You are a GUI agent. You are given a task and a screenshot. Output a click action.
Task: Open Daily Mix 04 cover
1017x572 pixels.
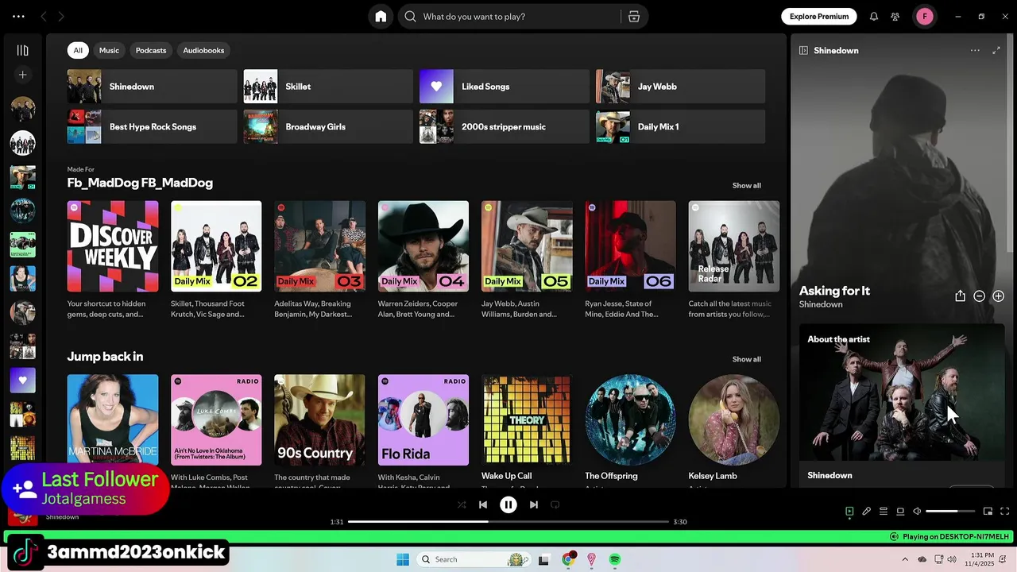coord(423,246)
